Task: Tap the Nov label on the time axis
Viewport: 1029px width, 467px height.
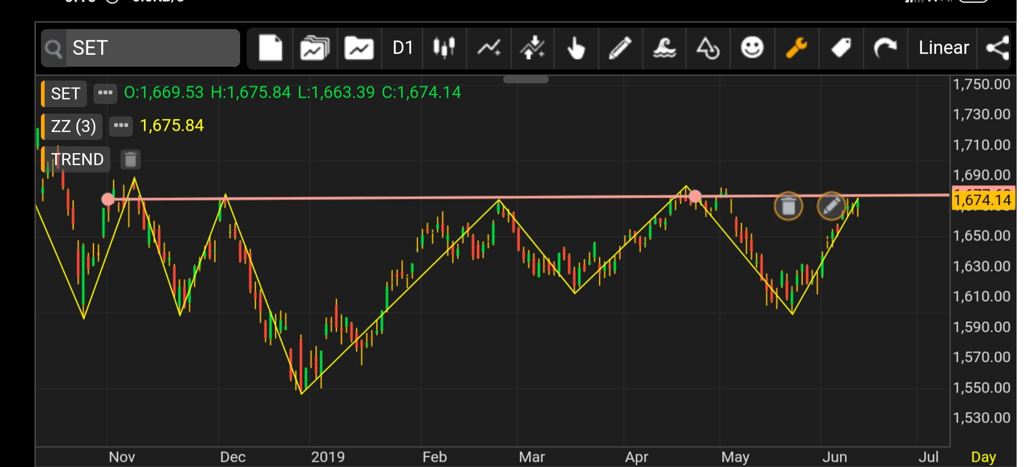Action: coord(122,457)
